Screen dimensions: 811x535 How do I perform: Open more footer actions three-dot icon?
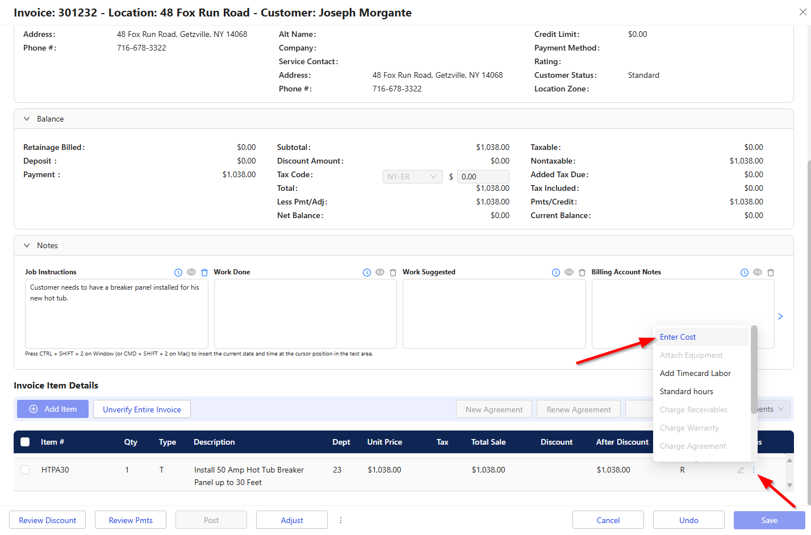click(341, 520)
